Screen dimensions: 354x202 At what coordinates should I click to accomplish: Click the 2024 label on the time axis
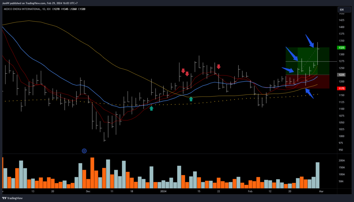(163, 191)
